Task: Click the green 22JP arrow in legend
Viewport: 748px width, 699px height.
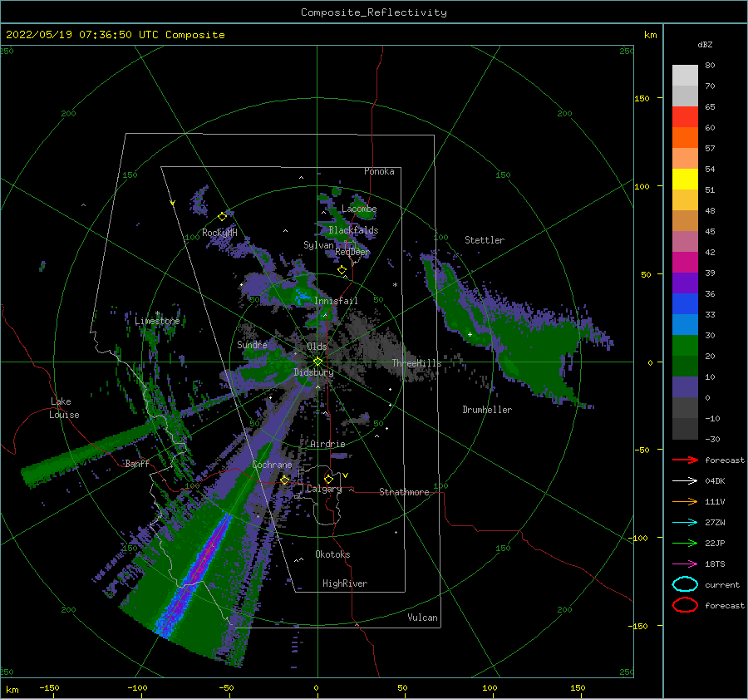Action: tap(685, 543)
